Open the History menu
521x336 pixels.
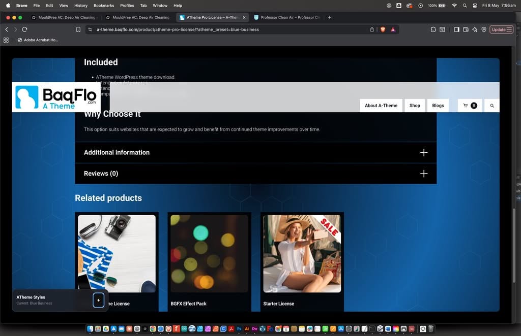[81, 6]
